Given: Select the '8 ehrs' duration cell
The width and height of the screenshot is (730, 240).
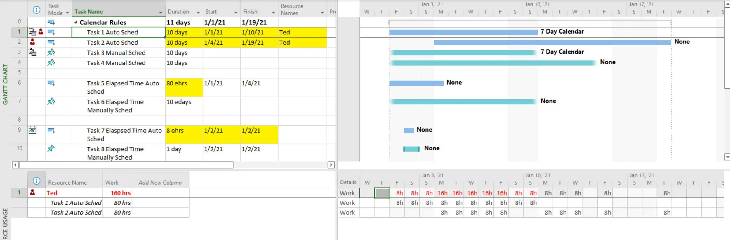Looking at the screenshot, I should pyautogui.click(x=184, y=135).
